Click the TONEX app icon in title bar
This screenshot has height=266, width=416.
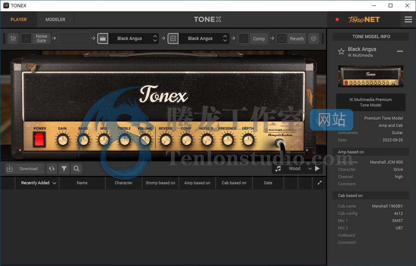pos(6,5)
